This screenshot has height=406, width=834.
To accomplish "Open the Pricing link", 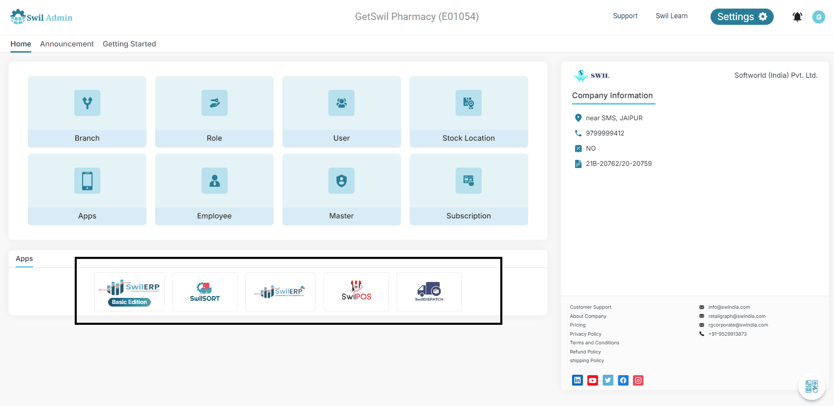I will click(578, 325).
